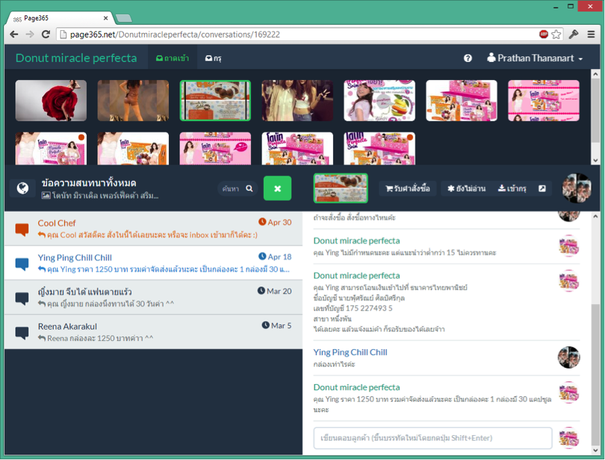Click the archive download button
The image size is (605, 460).
(x=511, y=189)
